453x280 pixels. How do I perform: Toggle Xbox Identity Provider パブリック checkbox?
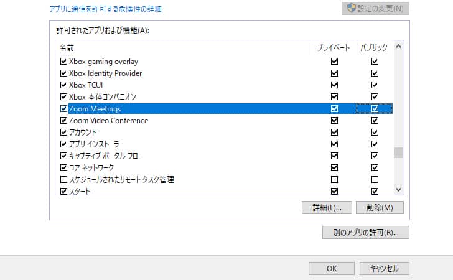(375, 73)
